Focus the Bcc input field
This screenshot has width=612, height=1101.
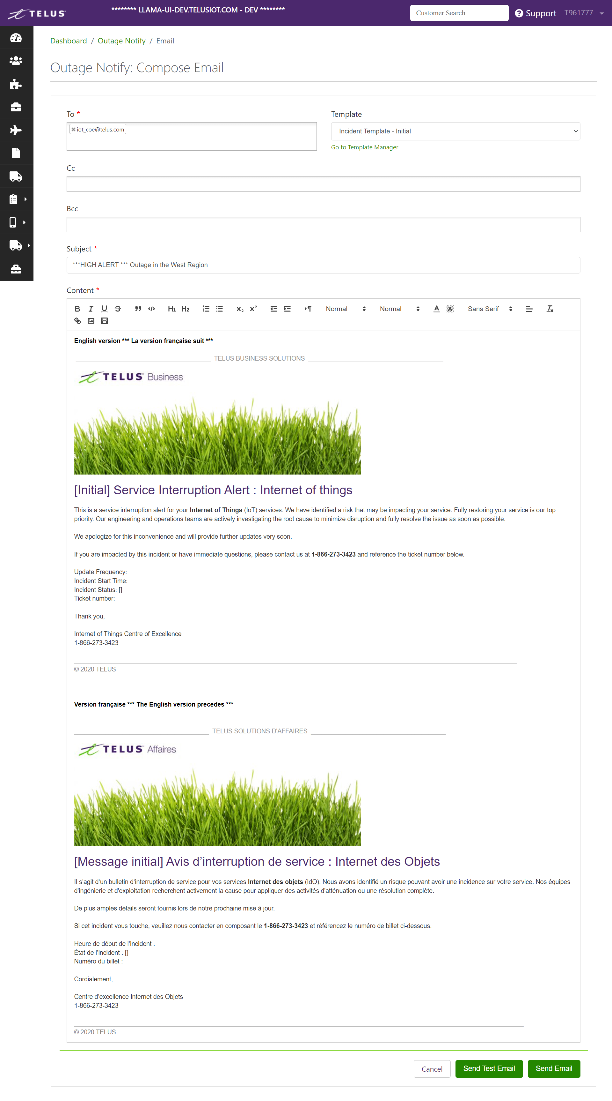(323, 224)
